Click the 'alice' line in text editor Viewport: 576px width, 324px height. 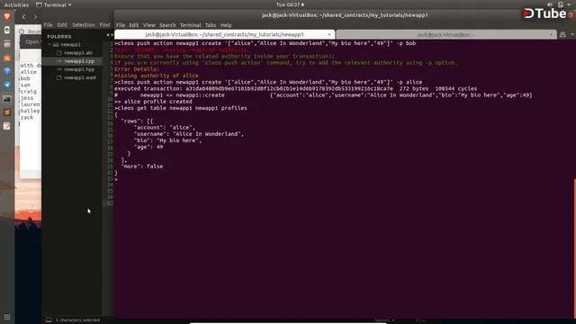(28, 72)
